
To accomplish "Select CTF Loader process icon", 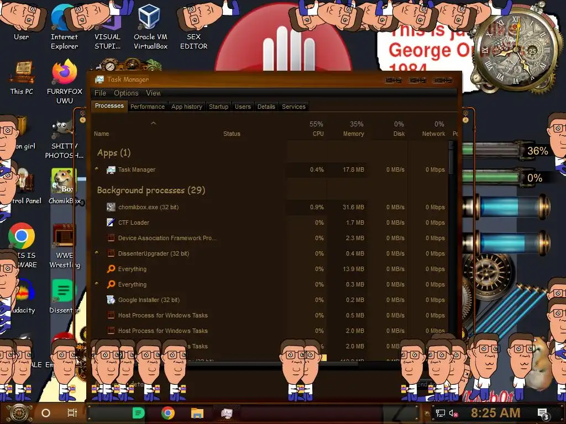I will point(111,222).
